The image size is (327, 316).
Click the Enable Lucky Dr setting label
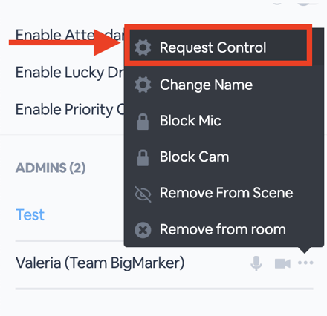pos(70,73)
